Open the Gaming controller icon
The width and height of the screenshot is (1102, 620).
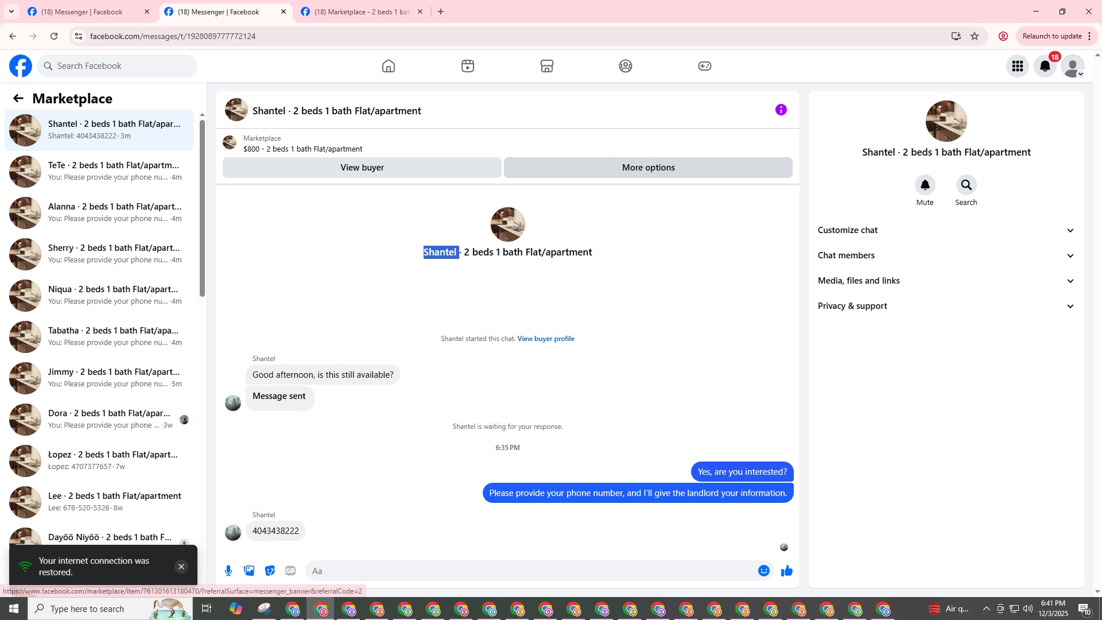(x=705, y=66)
